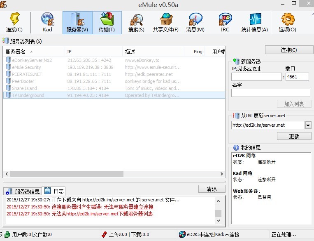Image resolution: width=314 pixels, height=241 pixels.
Task: Click the My Info (我的信息) icon
Action: coord(236,148)
